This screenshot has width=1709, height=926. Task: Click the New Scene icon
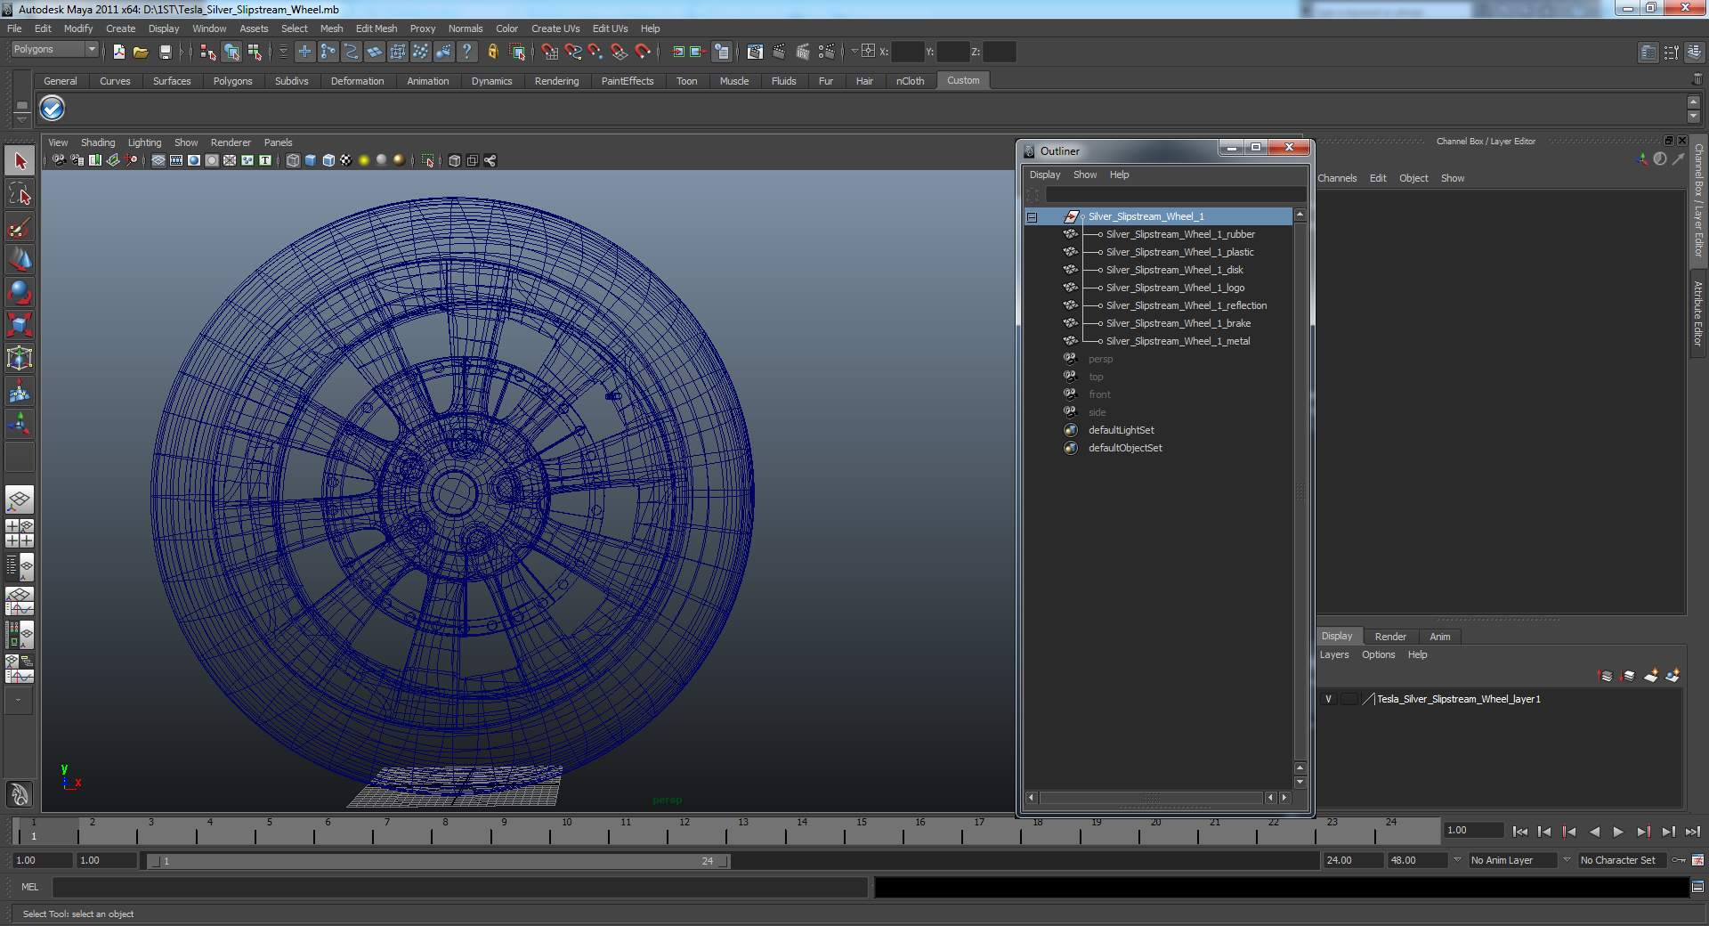[118, 52]
